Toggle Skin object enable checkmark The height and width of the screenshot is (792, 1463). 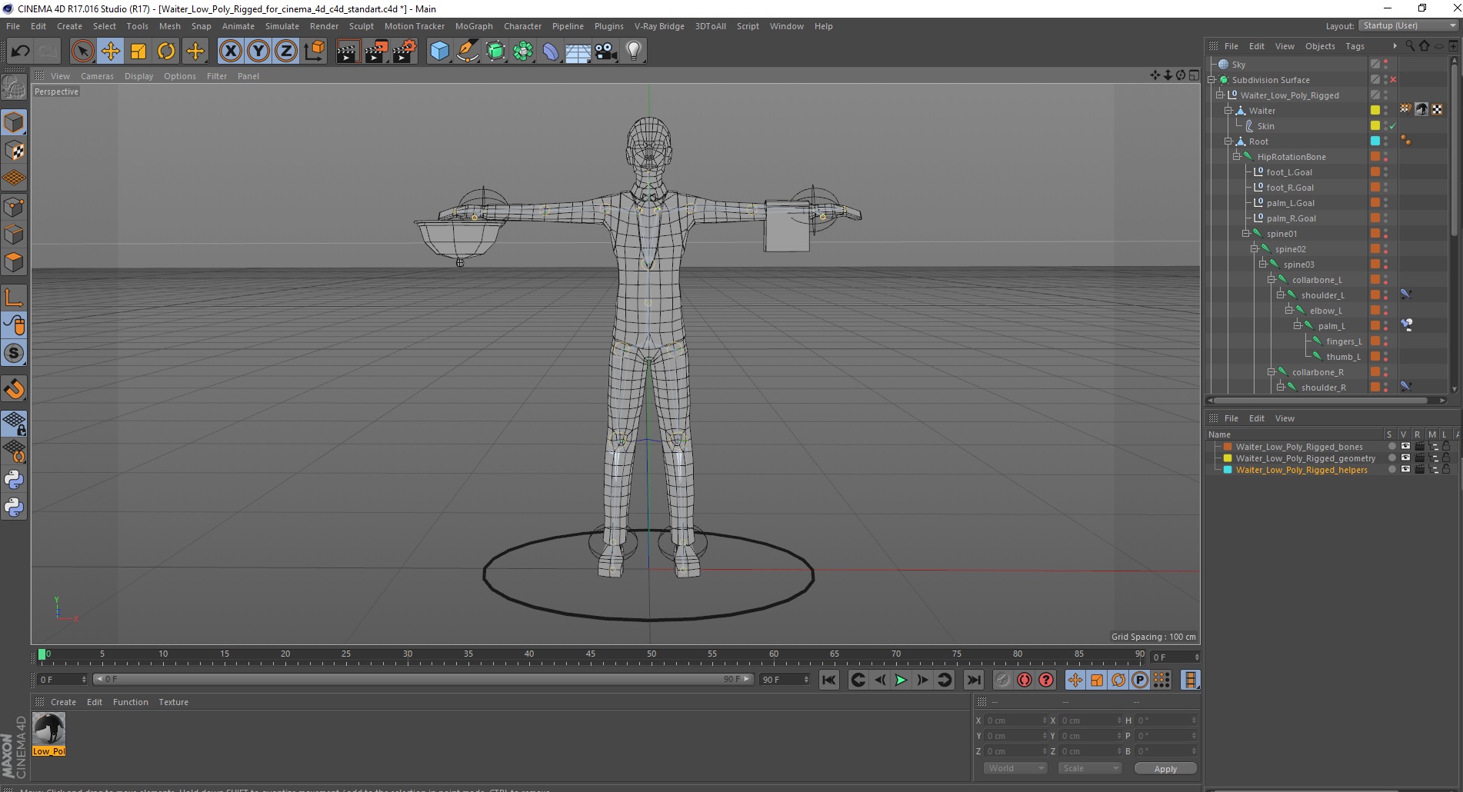(1393, 126)
